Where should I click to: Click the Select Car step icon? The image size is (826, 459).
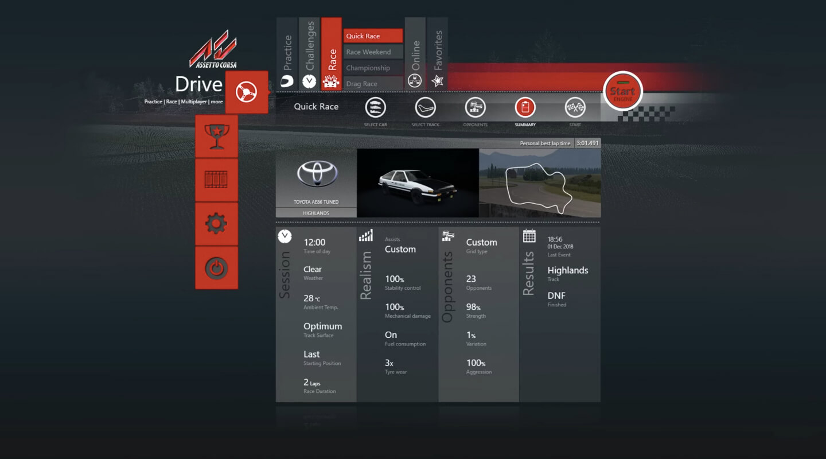point(376,107)
